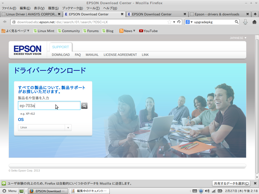This screenshot has width=259, height=194.
Task: Dismiss the Firefox data notification bar
Action: 255,183
